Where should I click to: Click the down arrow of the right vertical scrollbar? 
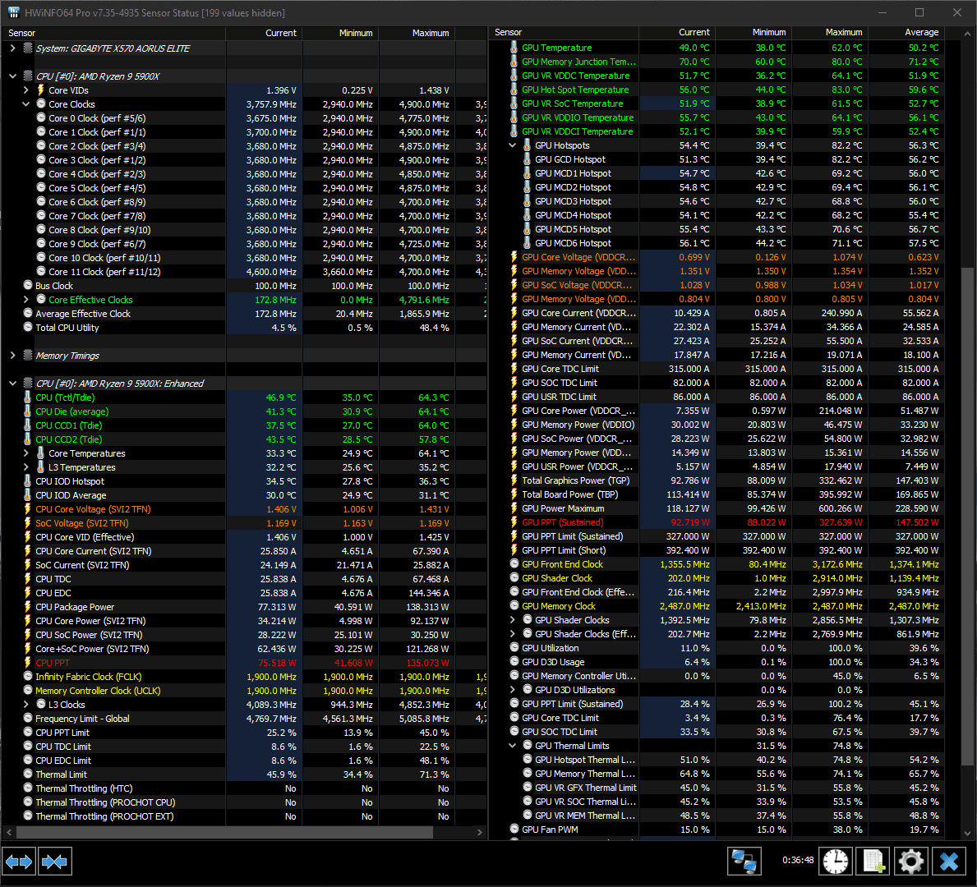point(967,833)
